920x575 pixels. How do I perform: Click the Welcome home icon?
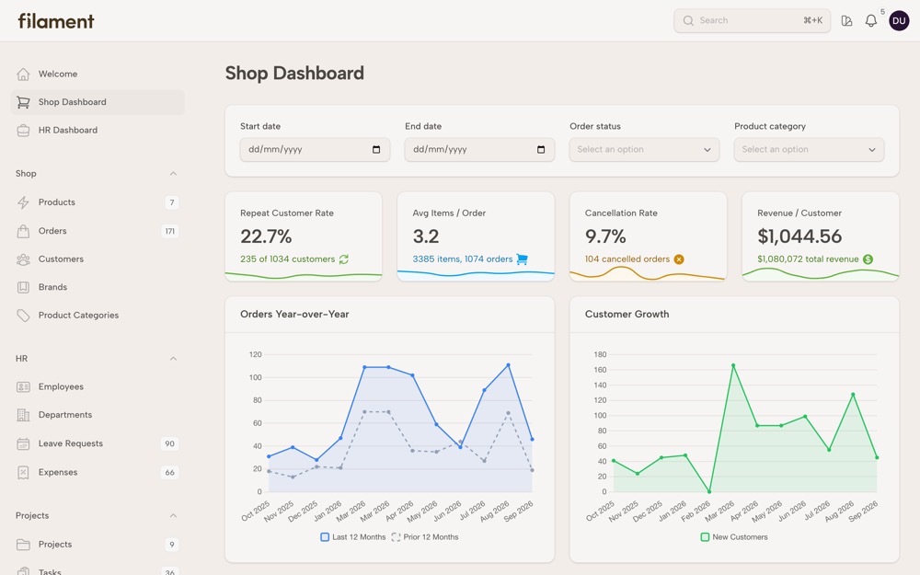pos(23,74)
